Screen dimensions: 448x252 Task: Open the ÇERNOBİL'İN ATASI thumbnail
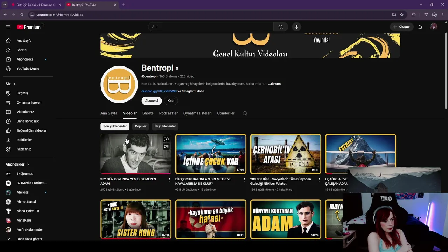[x=286, y=154]
